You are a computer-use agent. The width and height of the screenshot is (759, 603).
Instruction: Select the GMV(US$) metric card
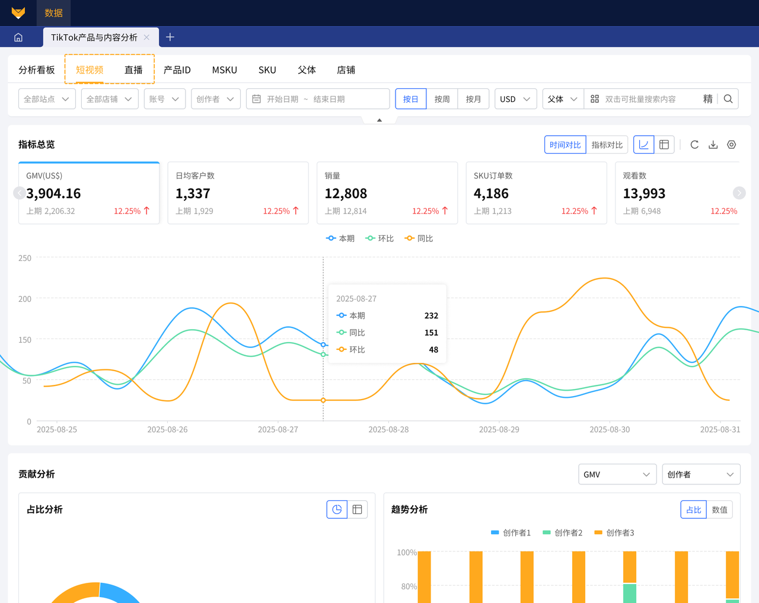tap(89, 193)
